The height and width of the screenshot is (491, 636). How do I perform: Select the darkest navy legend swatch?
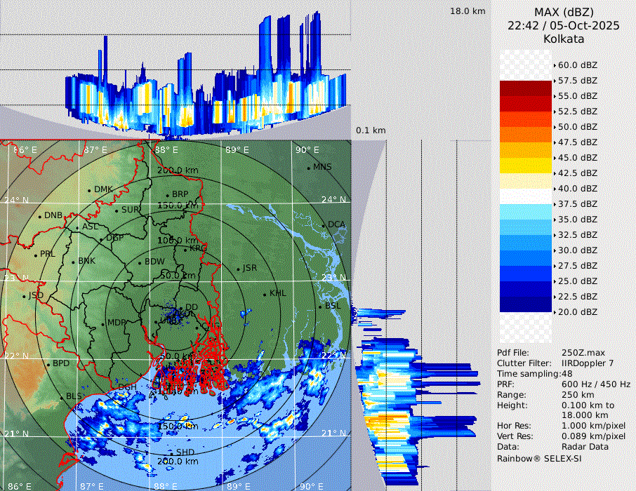click(526, 304)
